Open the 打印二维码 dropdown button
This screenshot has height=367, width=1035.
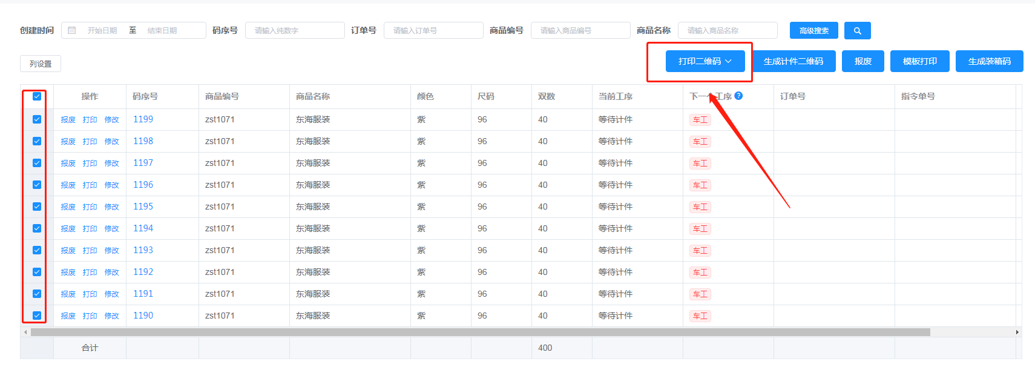pyautogui.click(x=705, y=61)
